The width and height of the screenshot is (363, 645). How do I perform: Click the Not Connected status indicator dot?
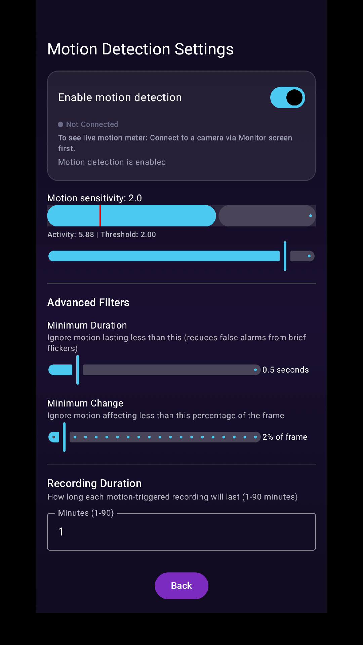[61, 124]
